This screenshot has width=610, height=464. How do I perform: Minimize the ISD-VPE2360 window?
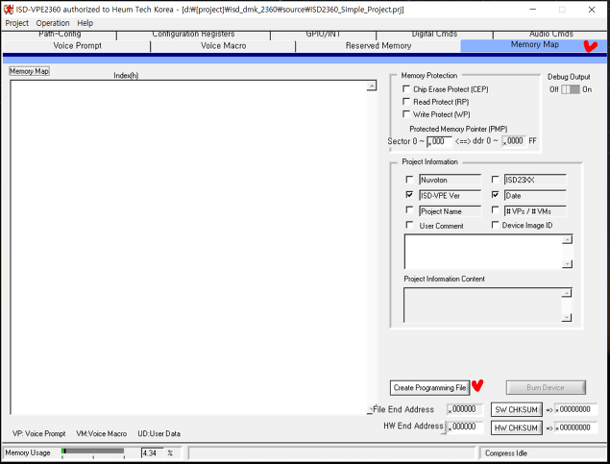click(532, 10)
